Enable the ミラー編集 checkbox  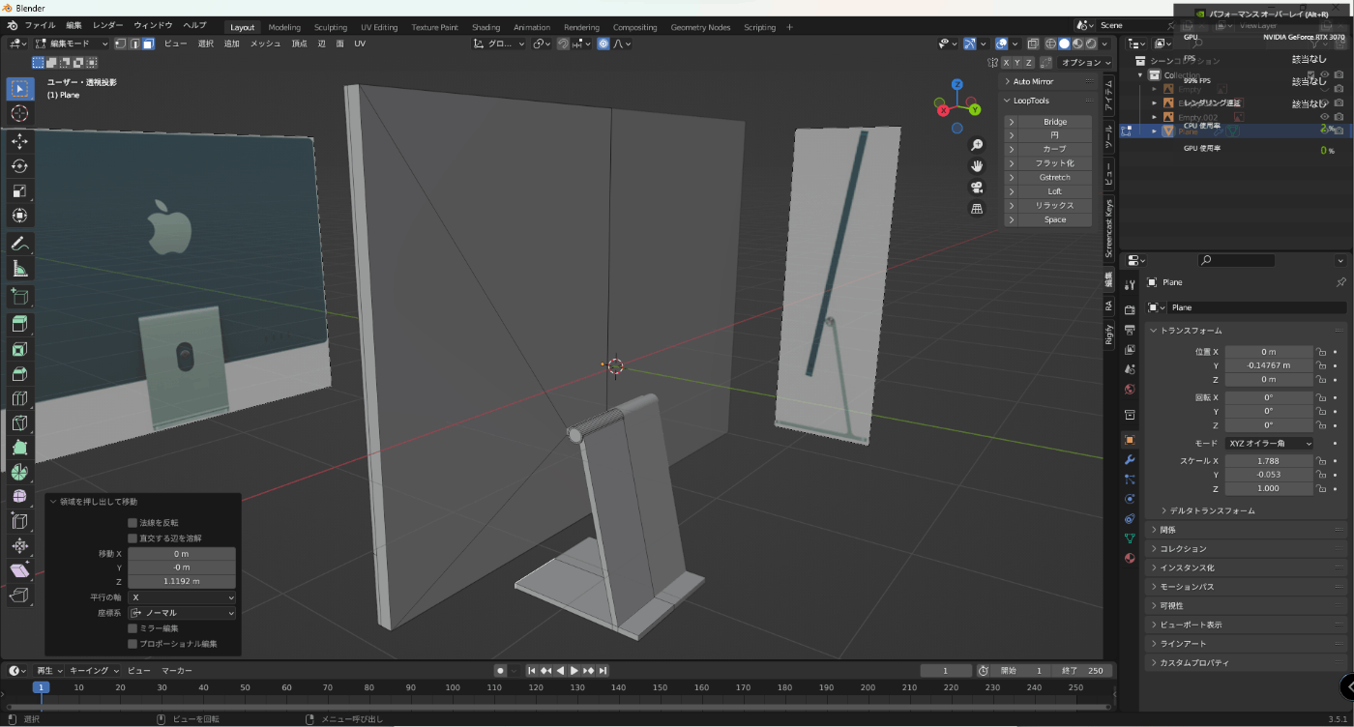[132, 627]
